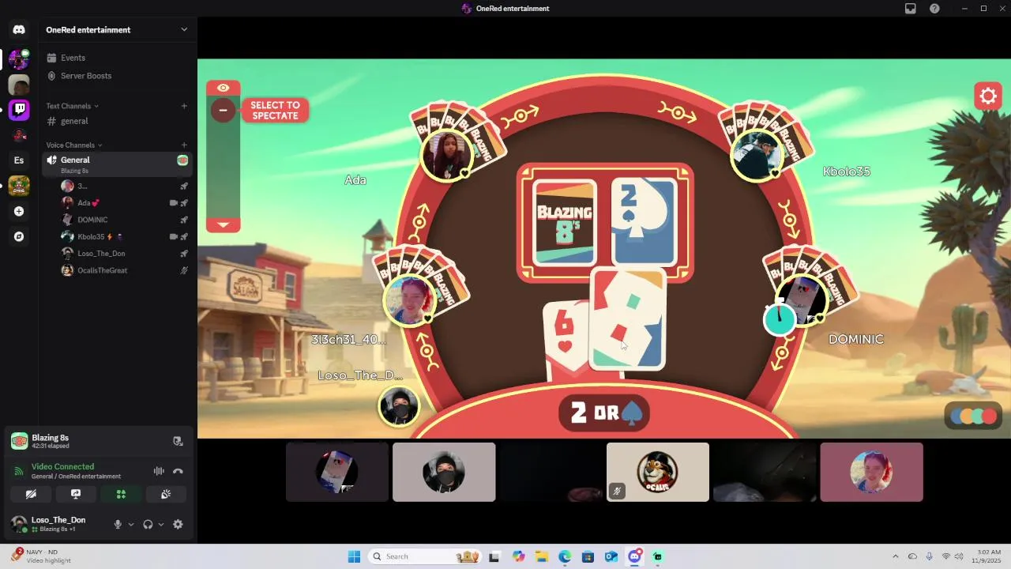The width and height of the screenshot is (1011, 569).
Task: Click the 2 of spades discard pile
Action: (x=645, y=221)
